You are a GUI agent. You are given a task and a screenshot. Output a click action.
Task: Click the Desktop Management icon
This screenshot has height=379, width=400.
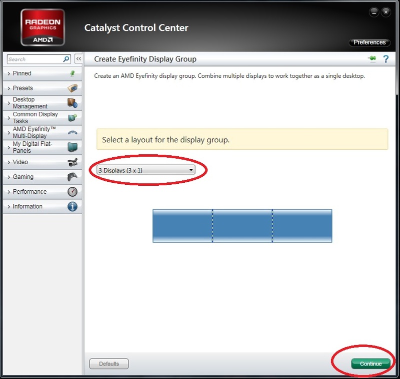(x=72, y=103)
